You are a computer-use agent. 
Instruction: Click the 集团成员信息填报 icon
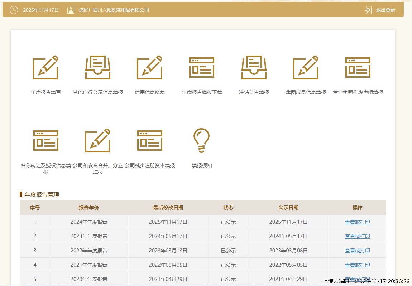306,68
